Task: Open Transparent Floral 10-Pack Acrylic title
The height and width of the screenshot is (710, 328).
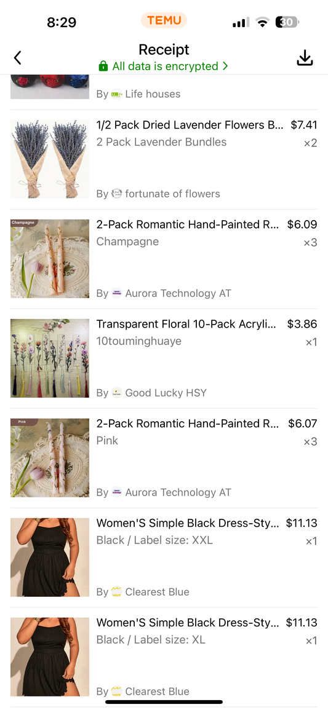Action: pyautogui.click(x=186, y=324)
